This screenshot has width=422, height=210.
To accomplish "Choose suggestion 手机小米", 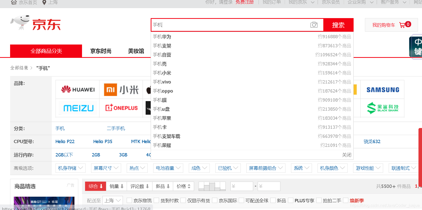I will click(x=252, y=73).
